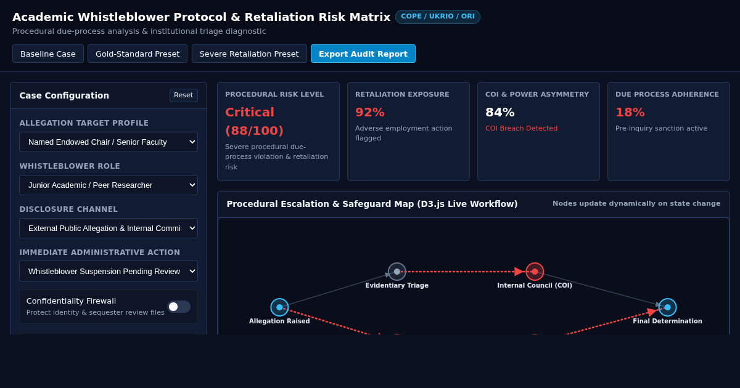Select the Evidentiary Triage node
Screen dimensions: 740x388
click(397, 272)
